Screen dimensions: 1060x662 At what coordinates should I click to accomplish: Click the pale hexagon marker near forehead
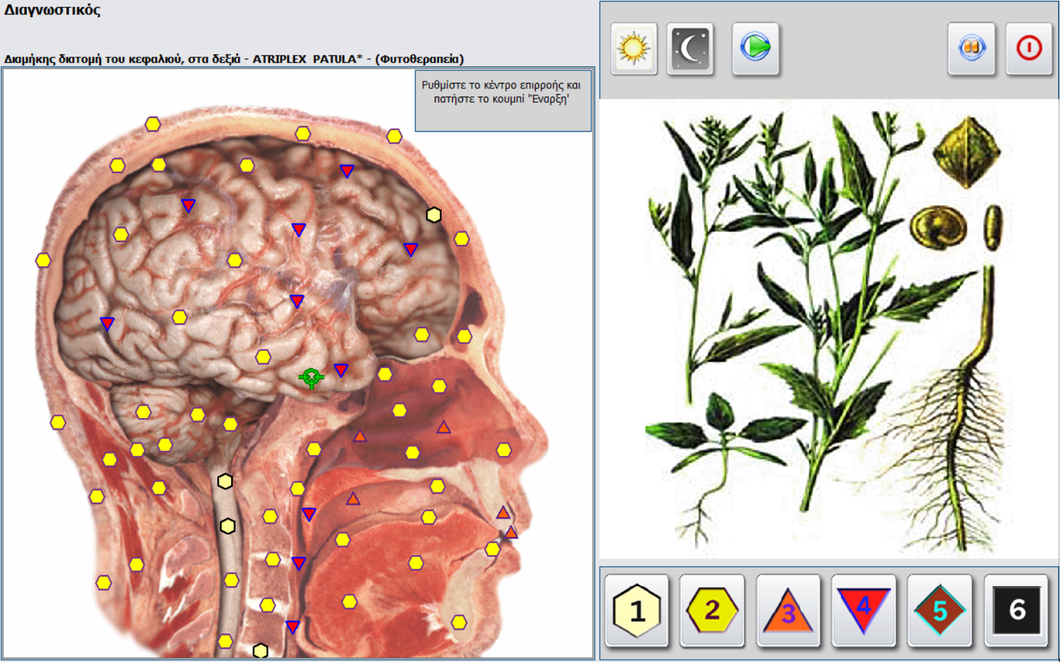[433, 215]
